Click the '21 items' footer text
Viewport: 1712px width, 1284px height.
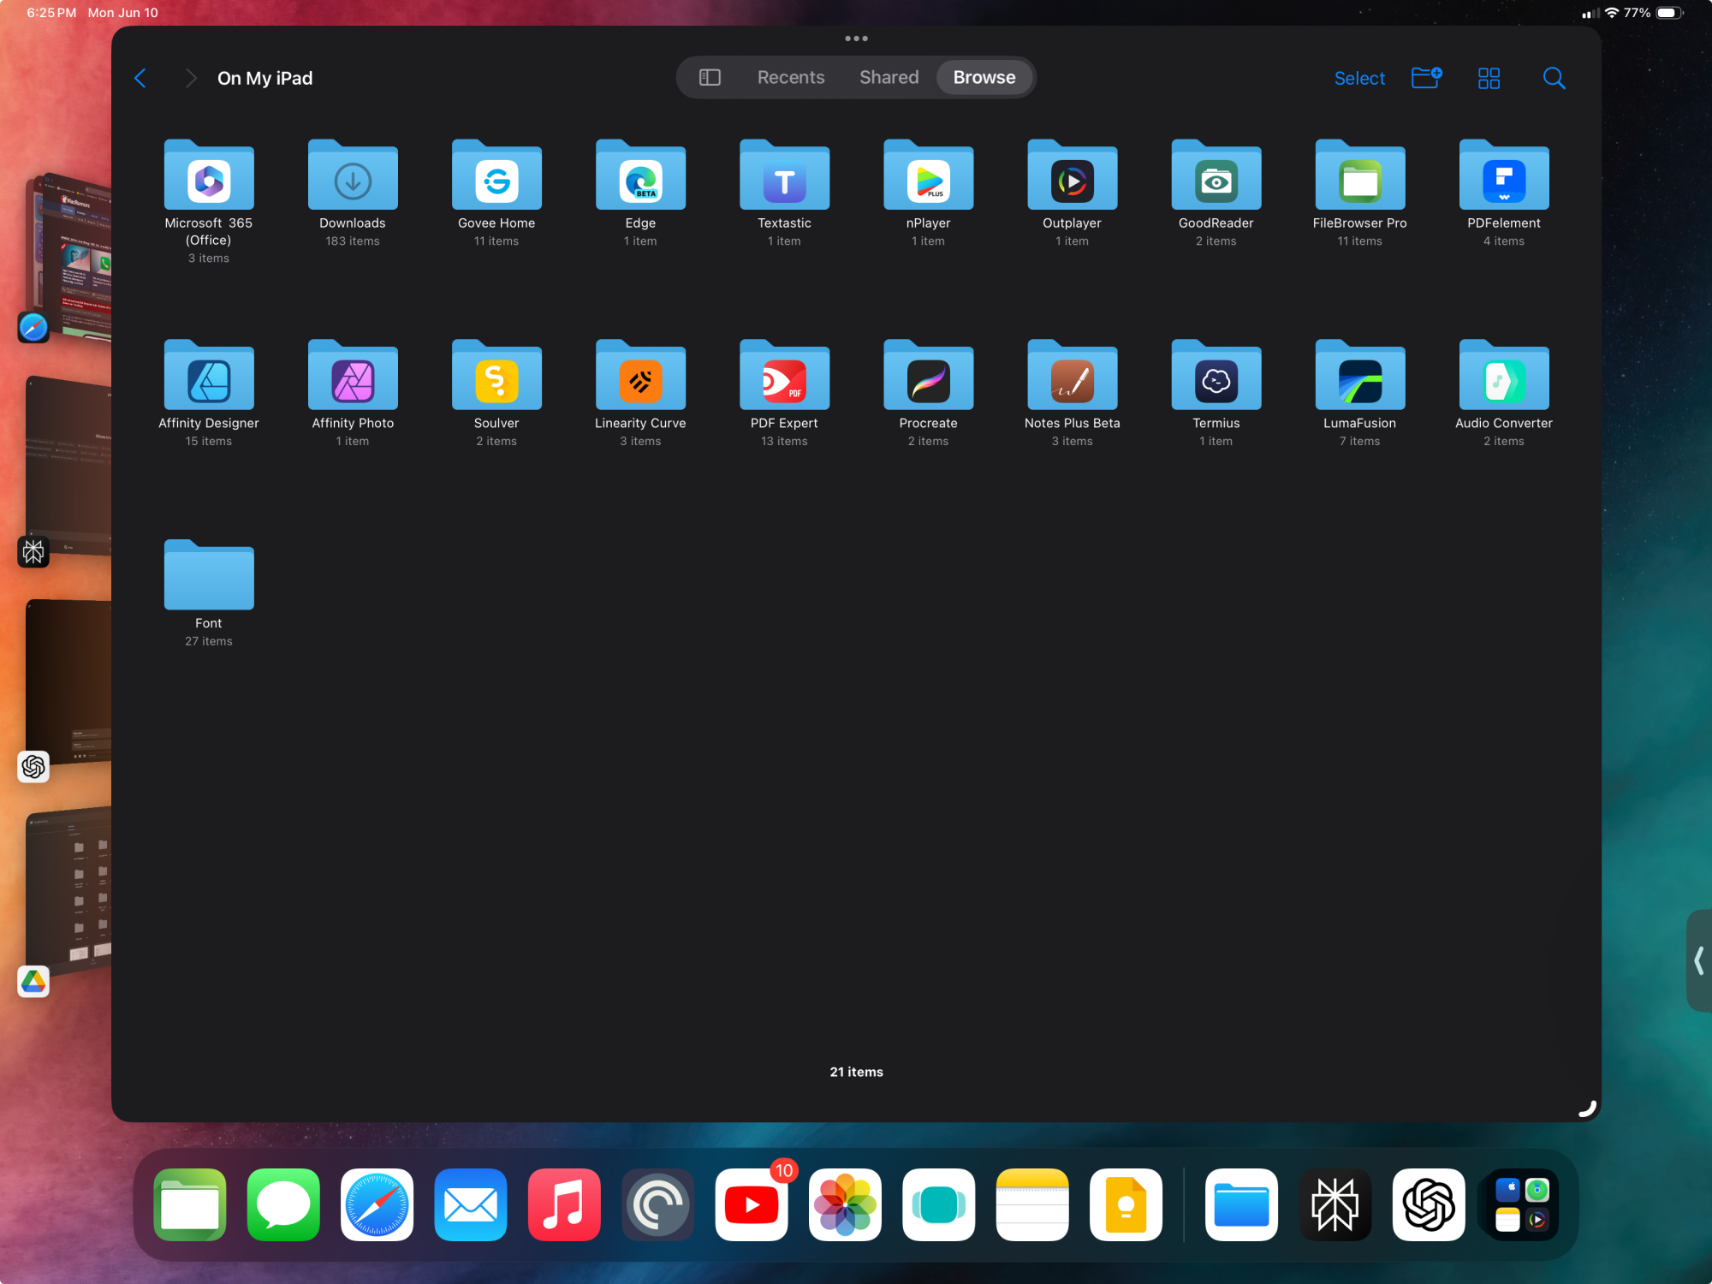[856, 1072]
